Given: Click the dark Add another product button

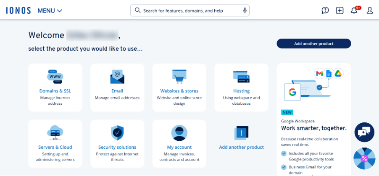Looking at the screenshot, I should click(314, 44).
